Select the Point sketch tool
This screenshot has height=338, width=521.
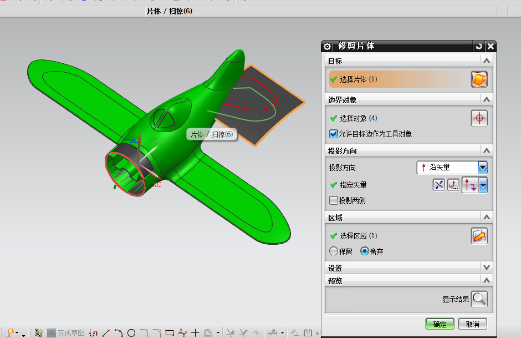click(x=194, y=333)
